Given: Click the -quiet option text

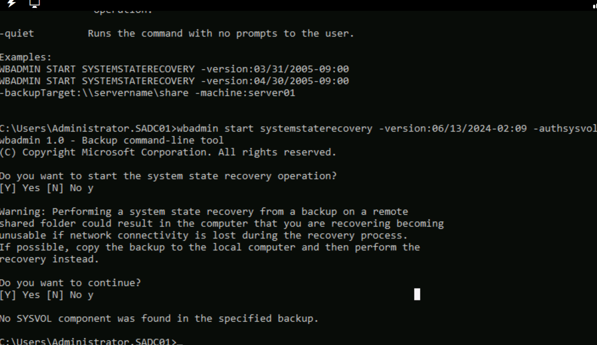Looking at the screenshot, I should 17,34.
